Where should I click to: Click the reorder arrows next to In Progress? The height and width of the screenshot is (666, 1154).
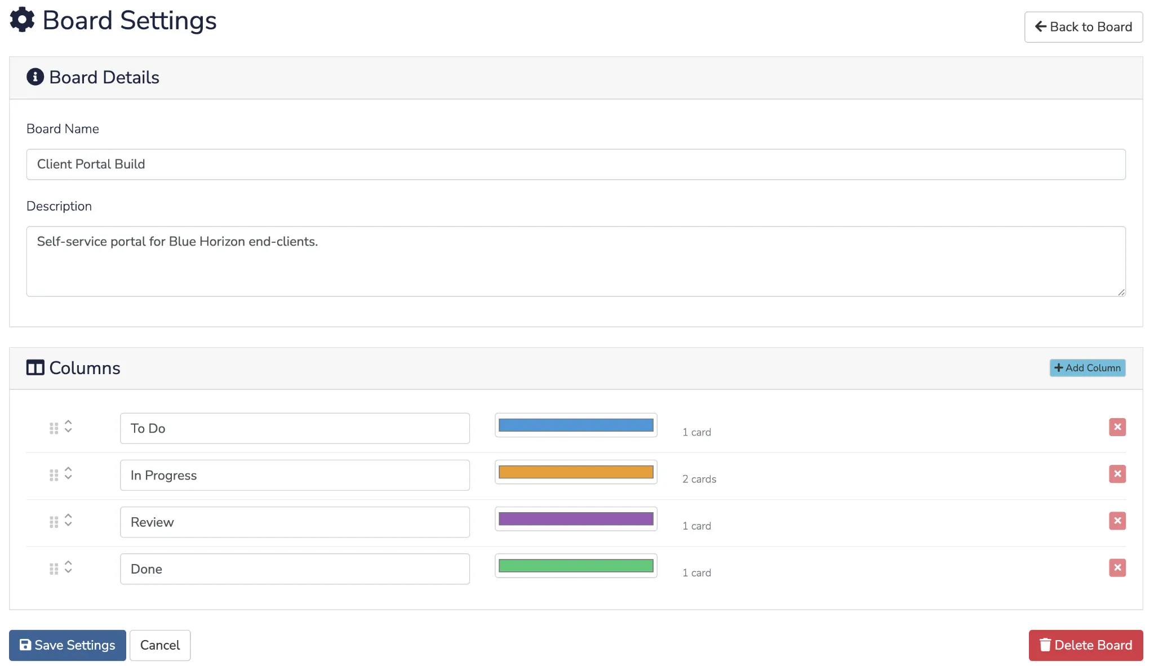[69, 474]
